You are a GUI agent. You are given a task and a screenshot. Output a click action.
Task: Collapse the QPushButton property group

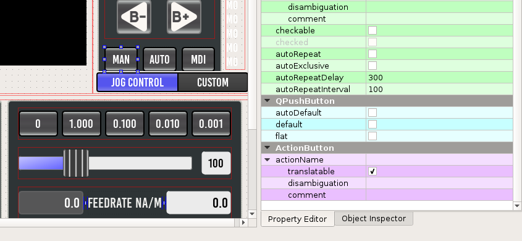pos(267,101)
